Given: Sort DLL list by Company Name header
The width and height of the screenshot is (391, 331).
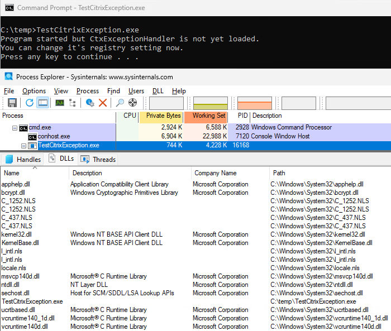Looking at the screenshot, I should [230, 173].
